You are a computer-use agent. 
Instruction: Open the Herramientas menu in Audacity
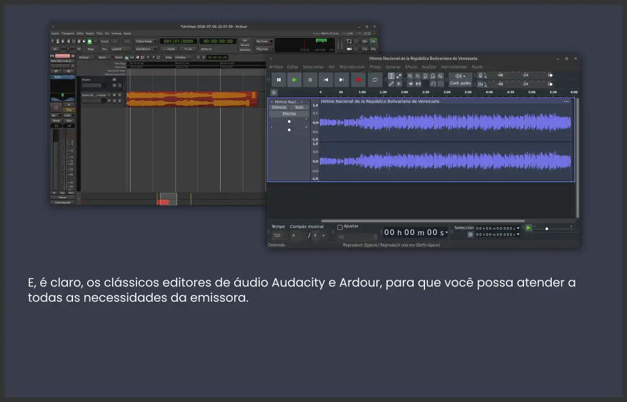tap(454, 67)
